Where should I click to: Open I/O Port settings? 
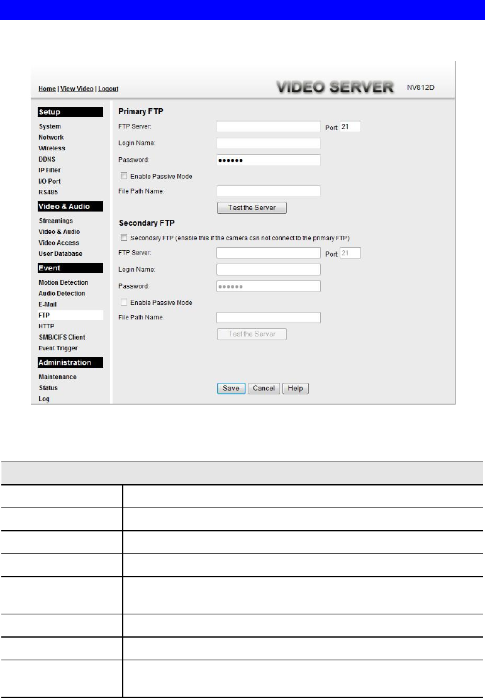[50, 181]
